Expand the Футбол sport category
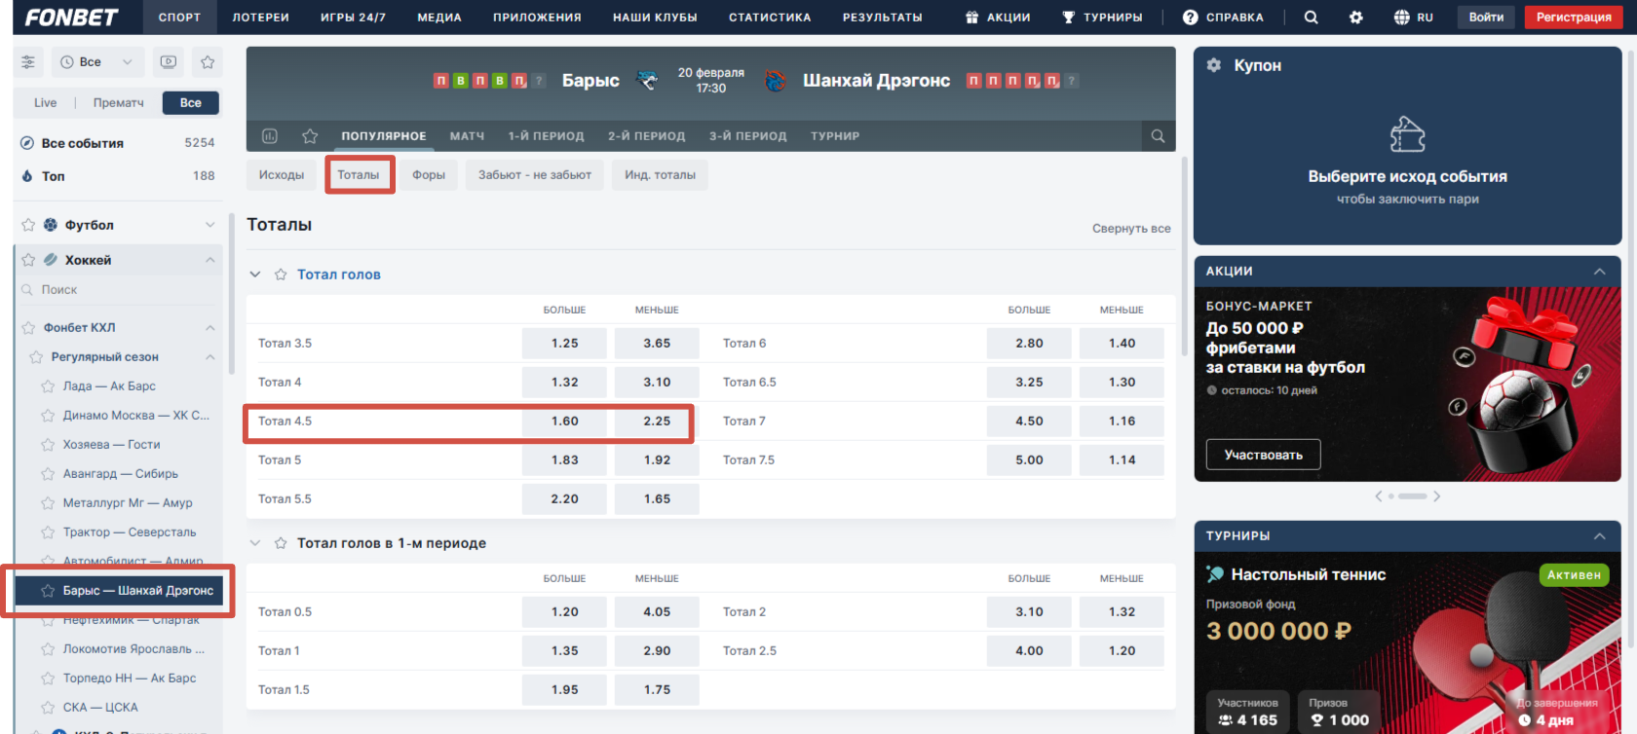 click(x=209, y=225)
